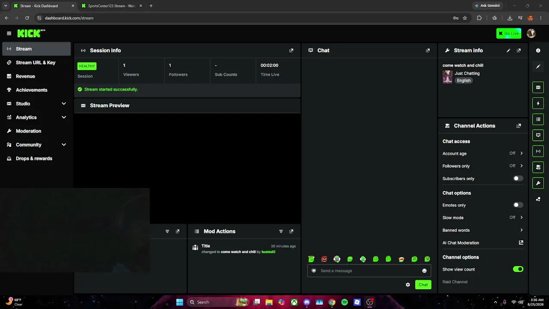The image size is (549, 309).
Task: Open the emoji picker in the message box
Action: tap(424, 271)
